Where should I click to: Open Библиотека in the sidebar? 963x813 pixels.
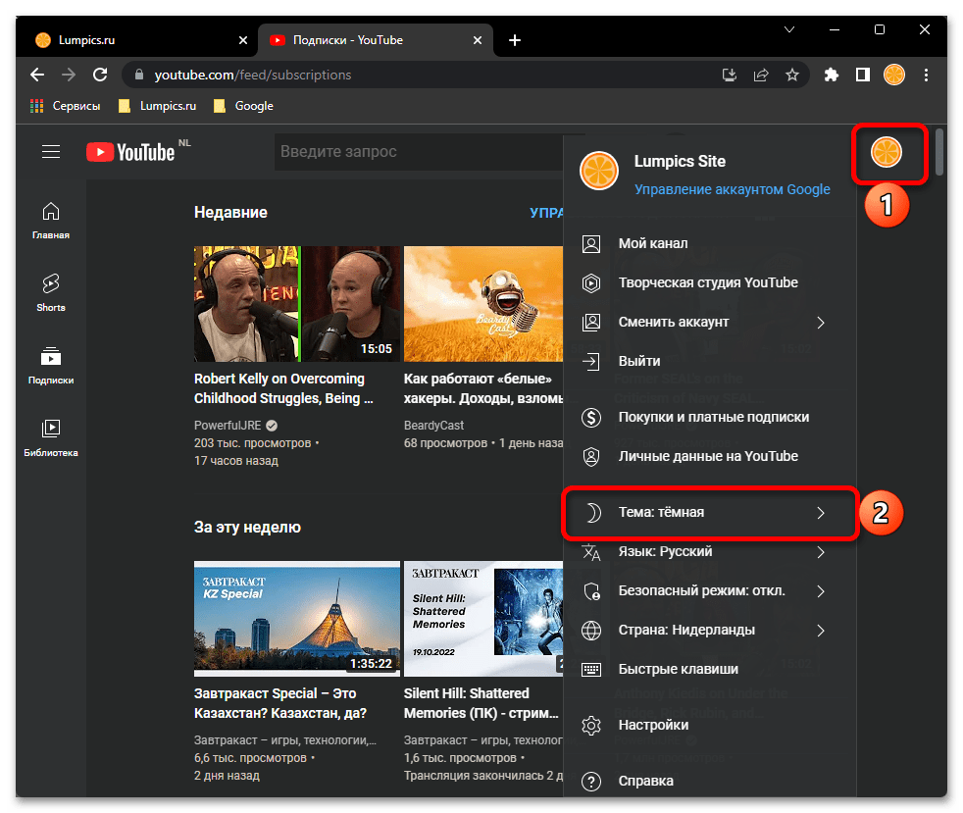click(51, 437)
